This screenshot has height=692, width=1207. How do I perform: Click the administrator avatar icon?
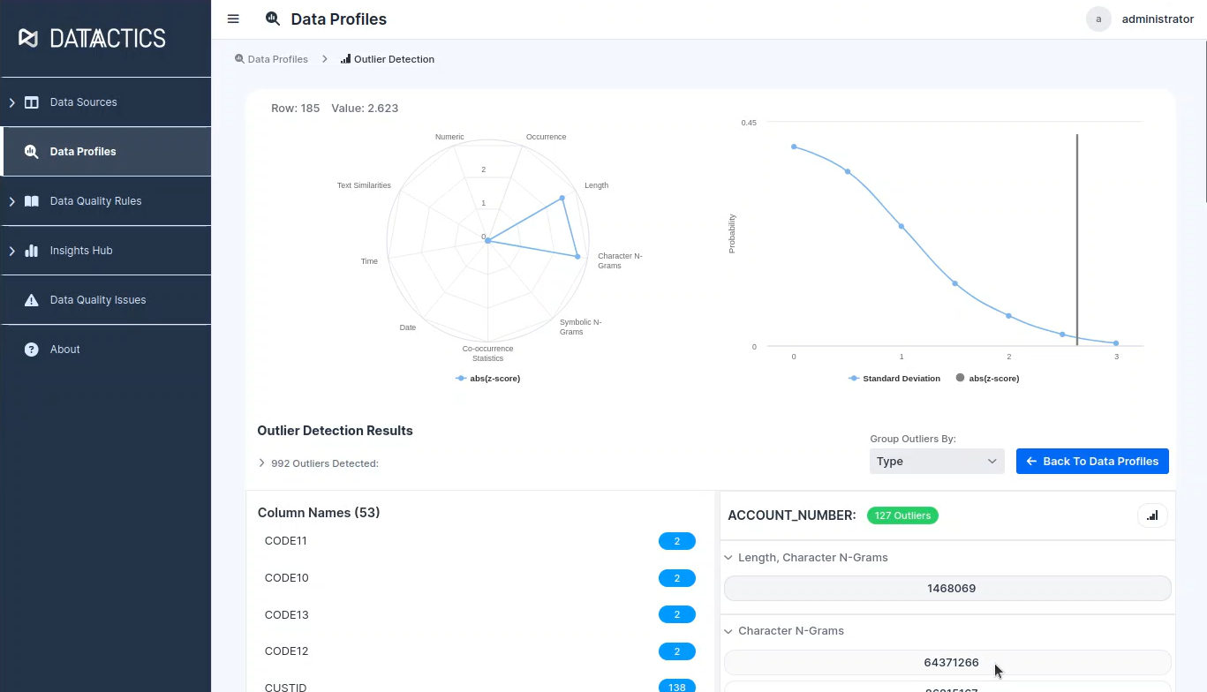click(x=1098, y=19)
